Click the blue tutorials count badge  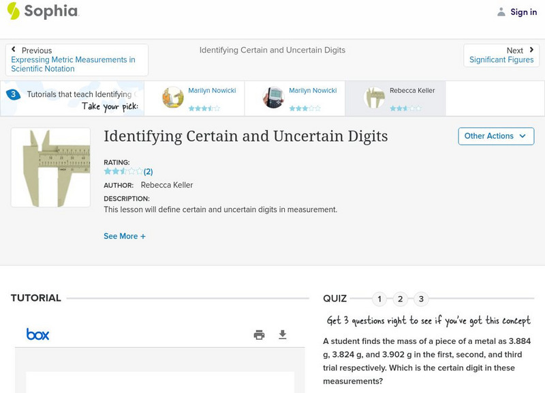12,95
